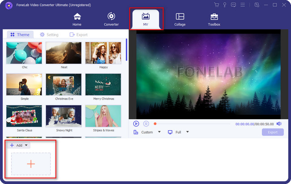The width and height of the screenshot is (291, 184).
Task: Click the aspect ratio icon beside Custom
Action: coord(136,132)
